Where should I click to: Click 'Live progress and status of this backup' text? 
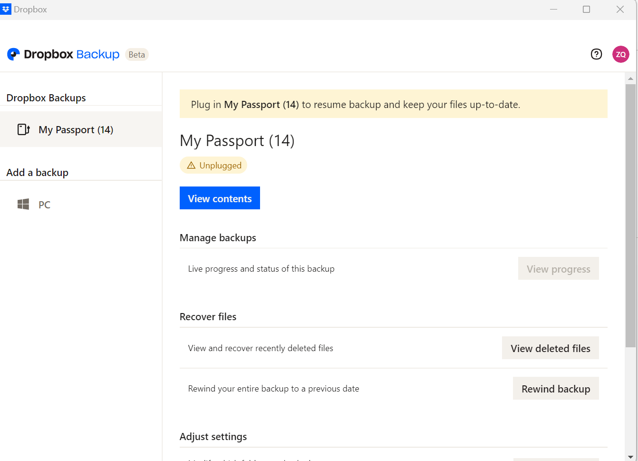click(261, 269)
